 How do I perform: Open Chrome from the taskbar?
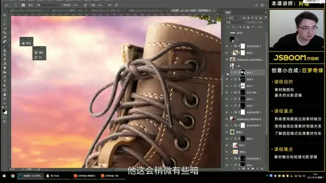coord(13,176)
